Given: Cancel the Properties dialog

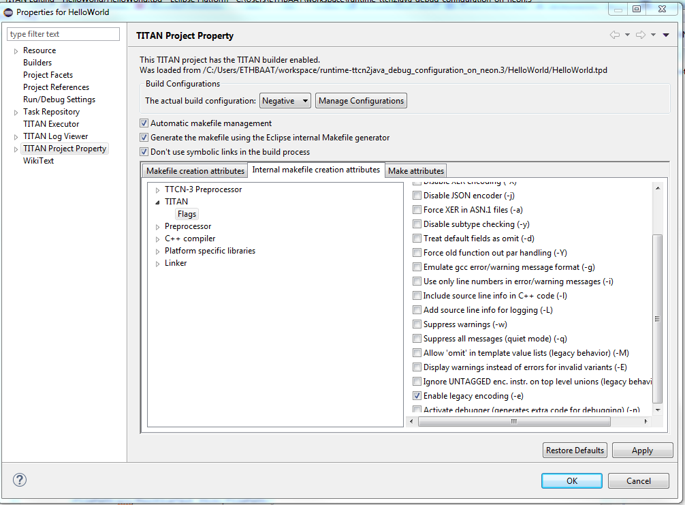Looking at the screenshot, I should (638, 480).
